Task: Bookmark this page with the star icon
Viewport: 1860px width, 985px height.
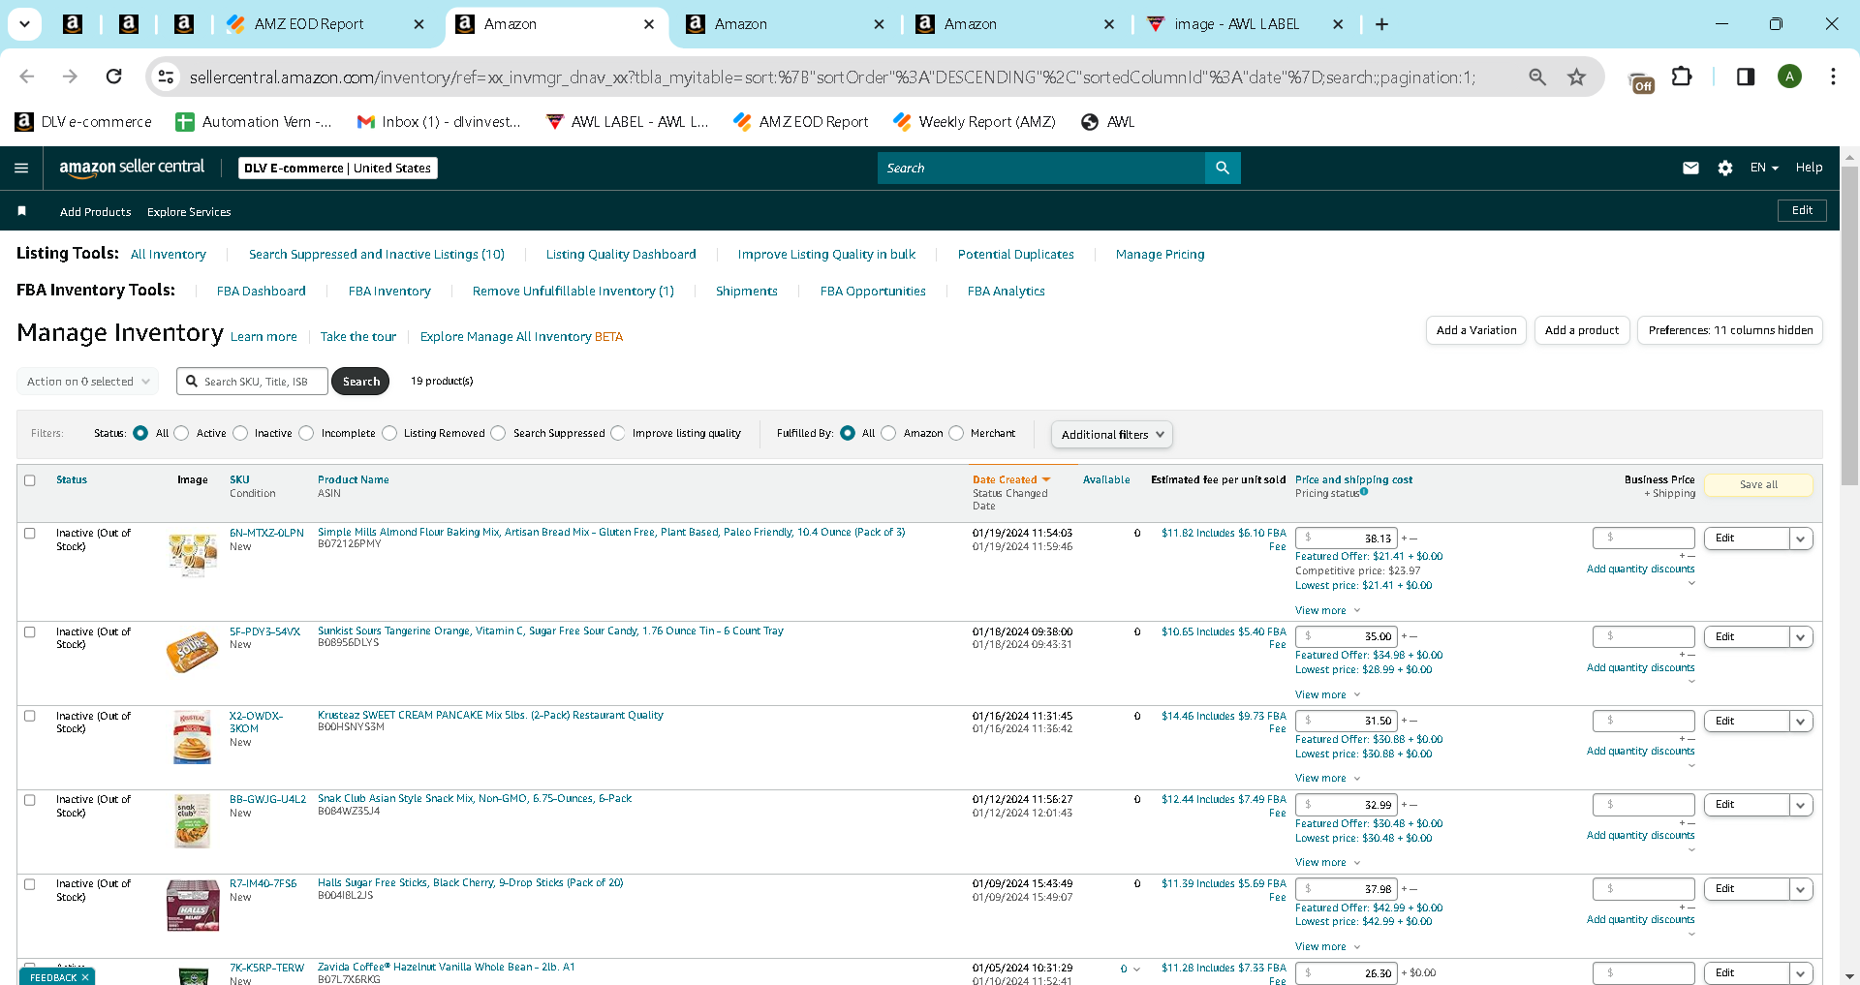Action: click(1577, 77)
